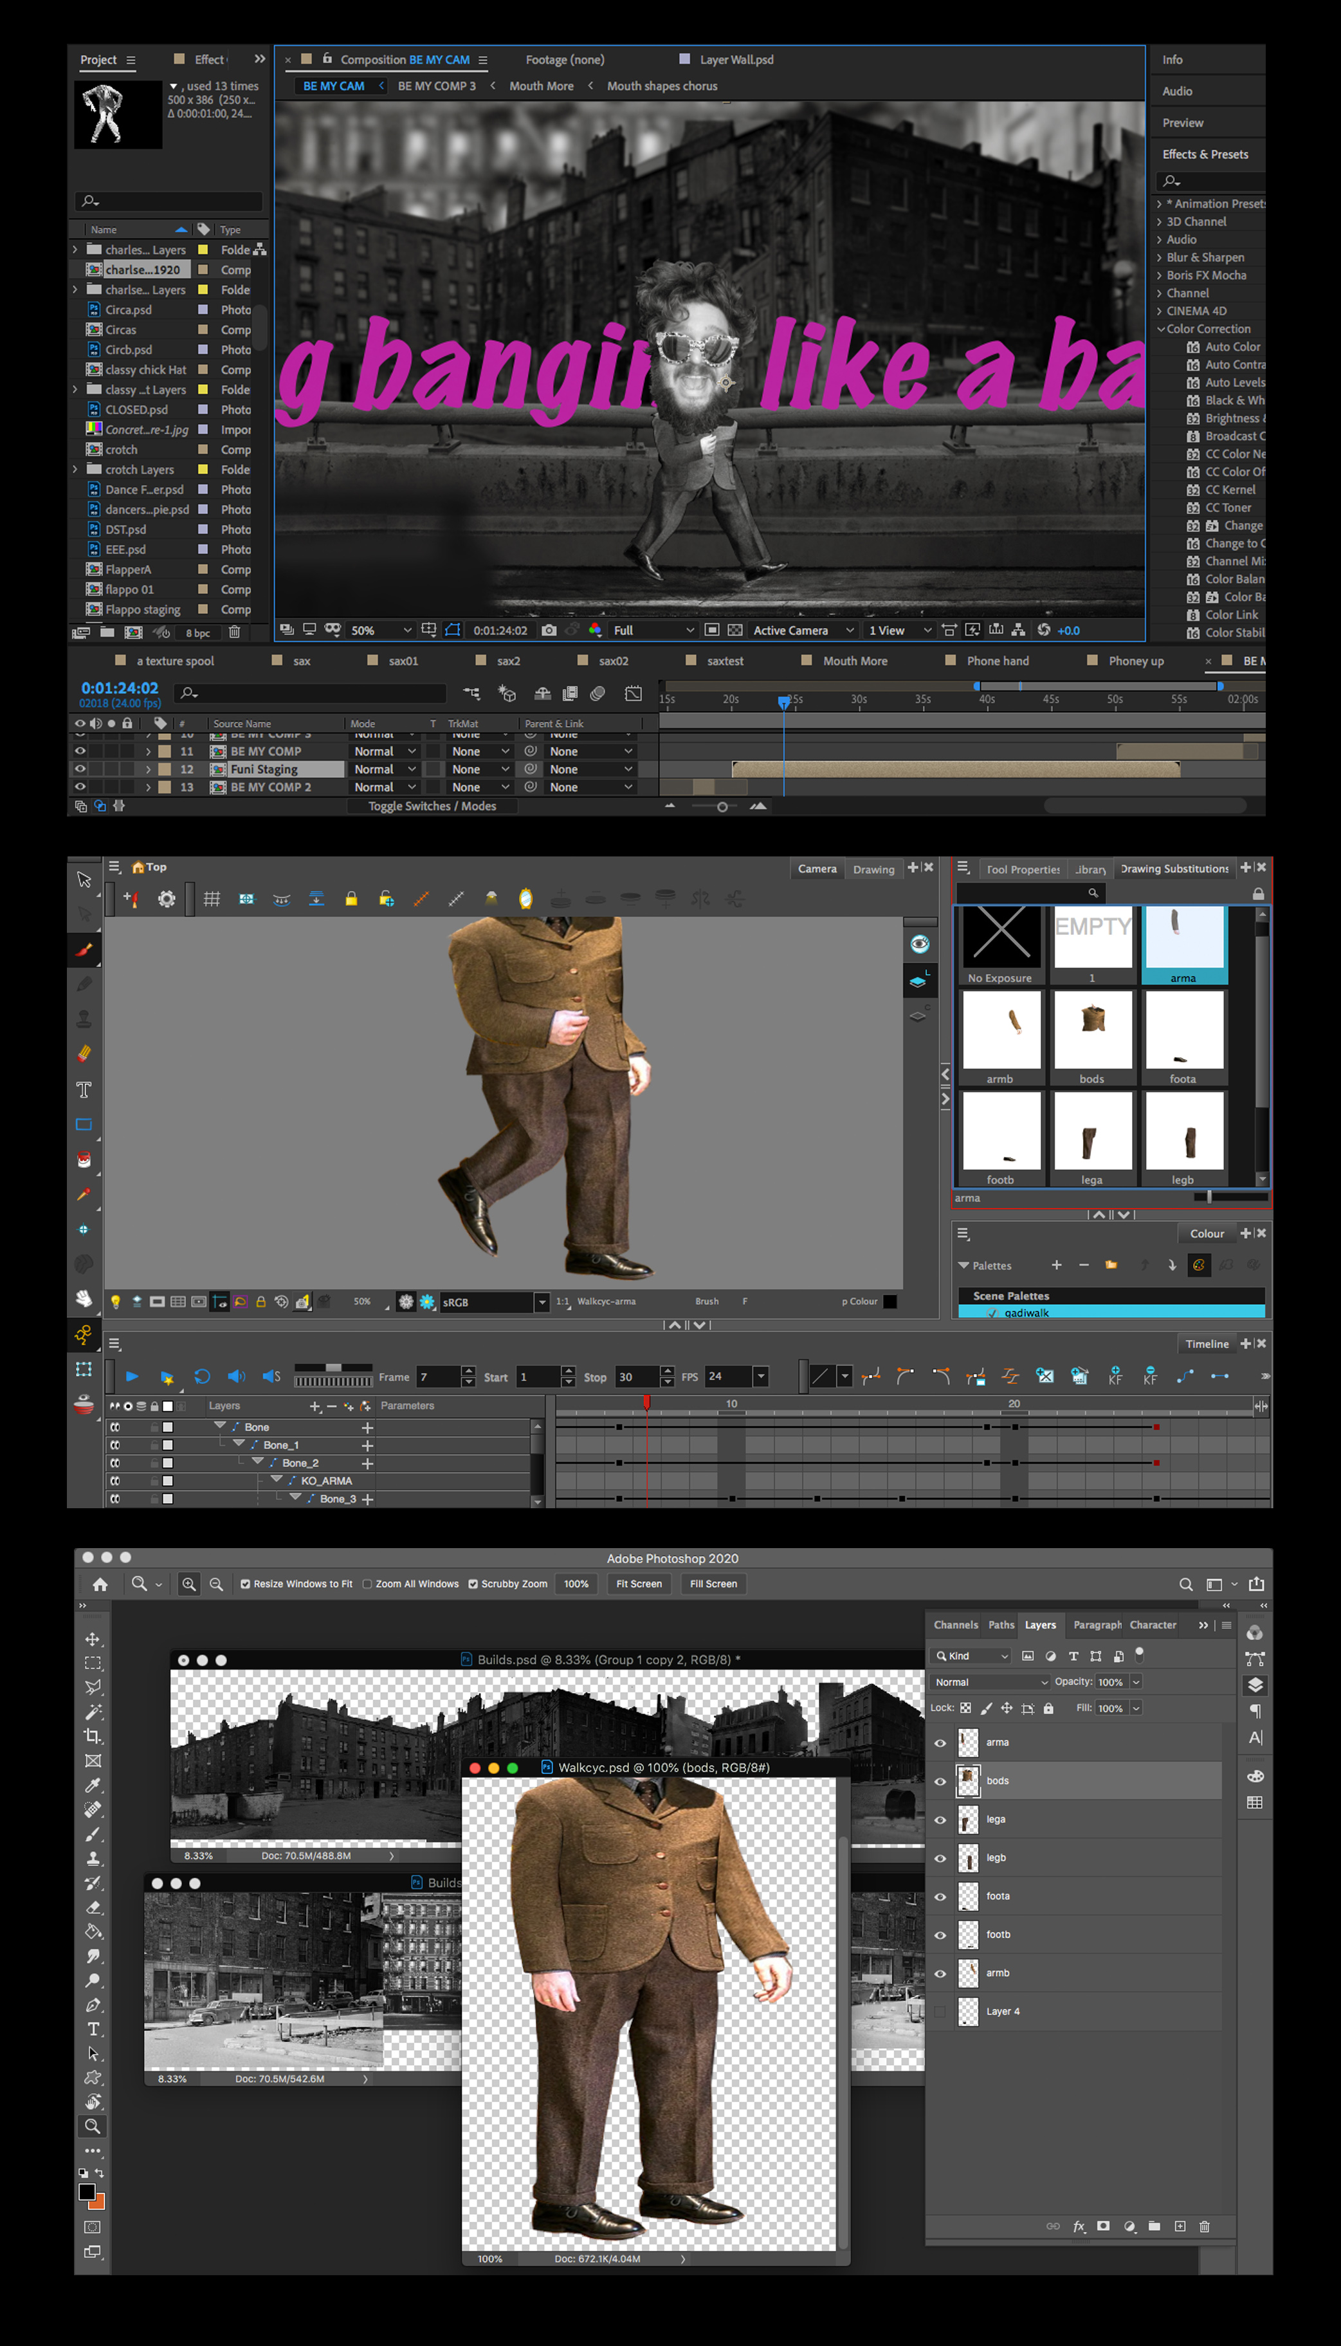Select the Photoshop Type tool
Viewport: 1341px width, 2346px height.
pyautogui.click(x=93, y=2028)
